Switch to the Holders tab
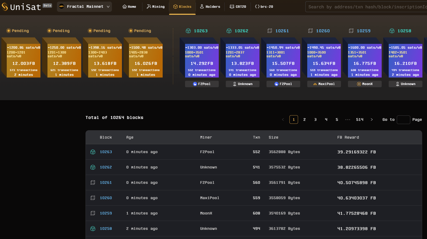 pos(210,7)
